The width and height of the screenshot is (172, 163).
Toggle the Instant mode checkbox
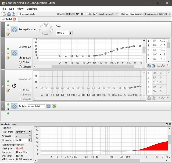click(19, 14)
